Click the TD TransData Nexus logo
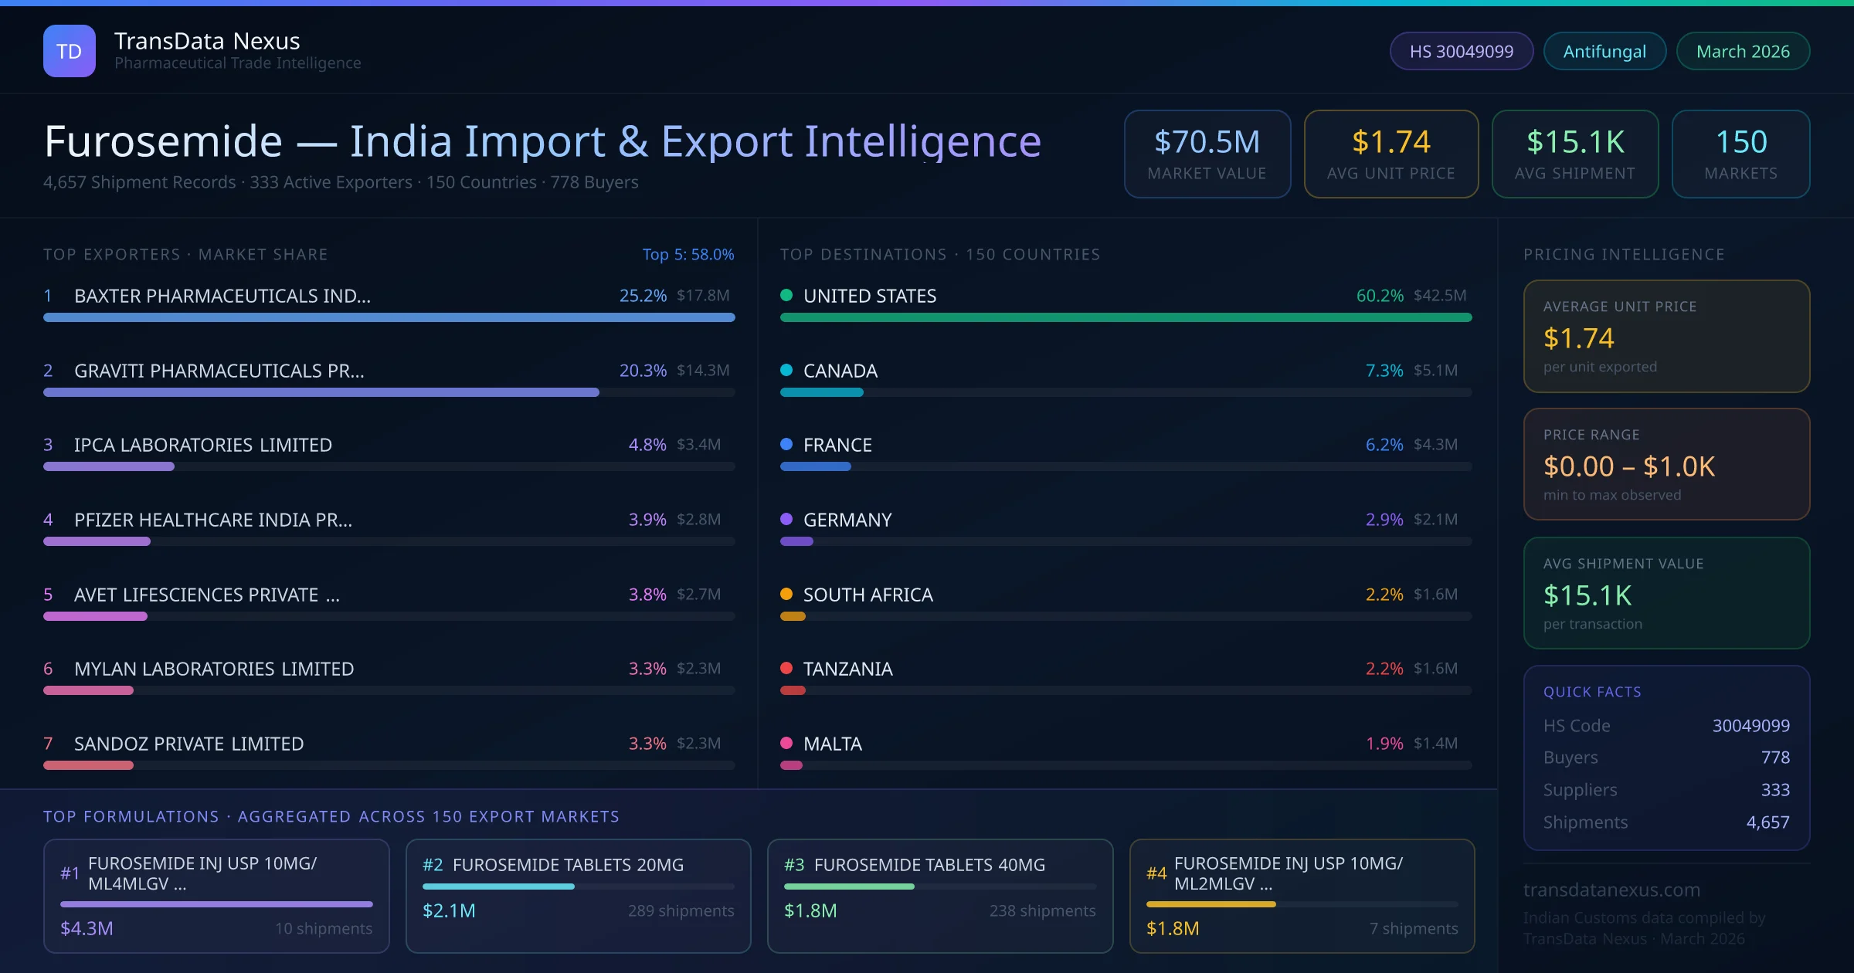Screen dimensions: 1854x973 (x=70, y=50)
